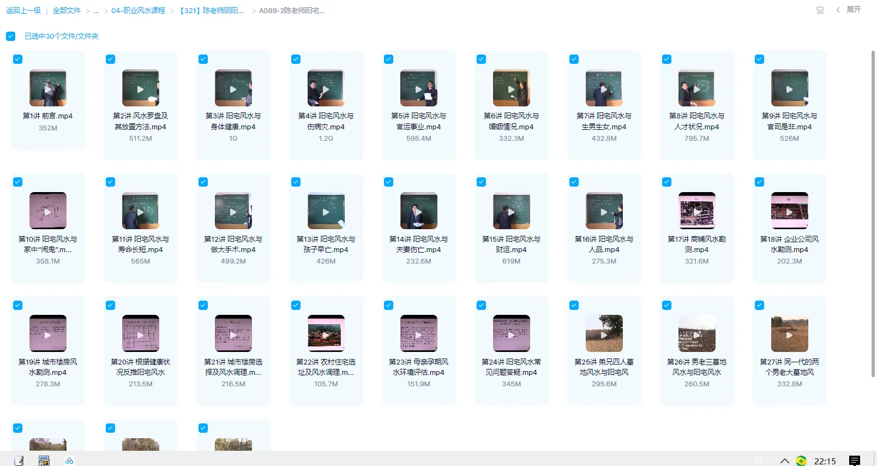Open video thumbnail of 第22讲 农村住宅
Screen dimensions: 877x466
click(326, 333)
